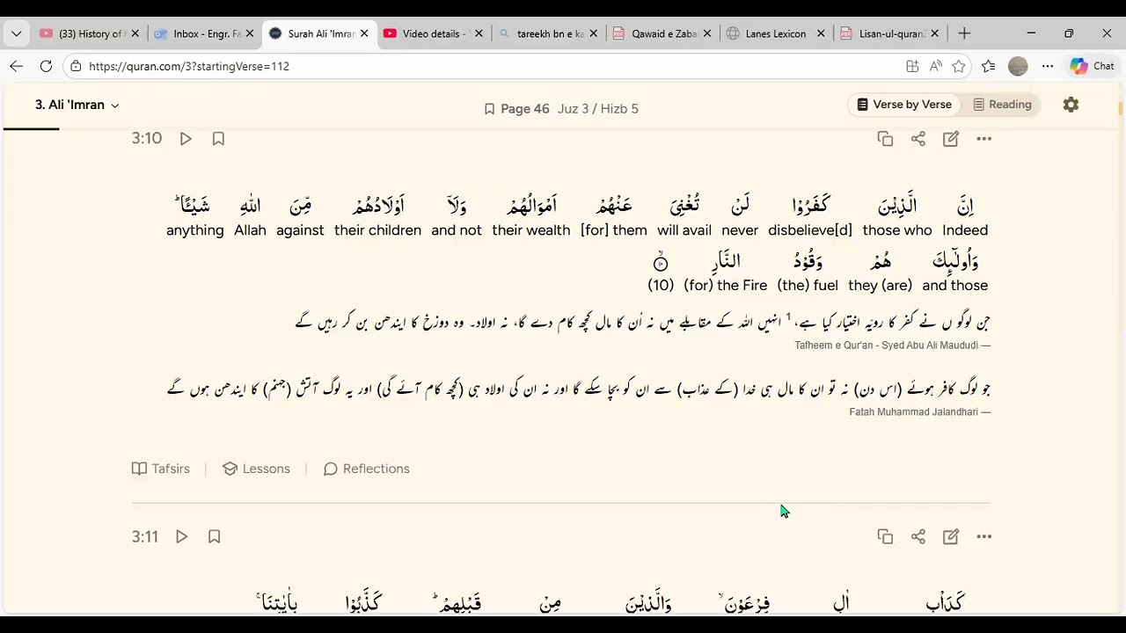The height and width of the screenshot is (633, 1126).
Task: View site information lock icon
Action: (77, 66)
